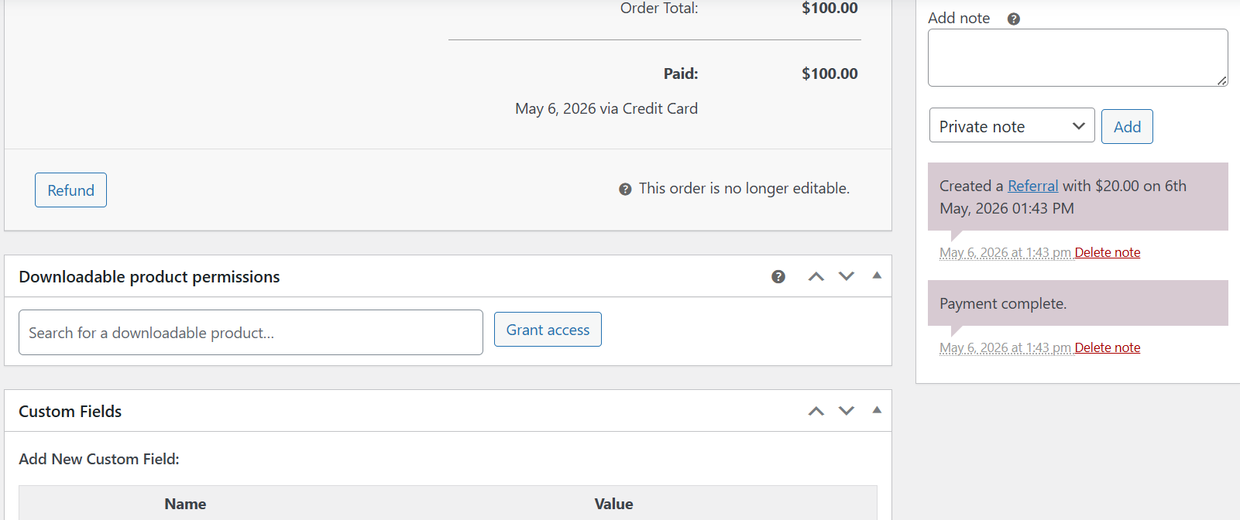Click the downloadable product search field

pyautogui.click(x=251, y=333)
